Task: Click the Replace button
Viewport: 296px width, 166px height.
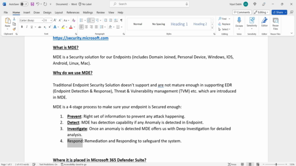Action: tap(224, 24)
